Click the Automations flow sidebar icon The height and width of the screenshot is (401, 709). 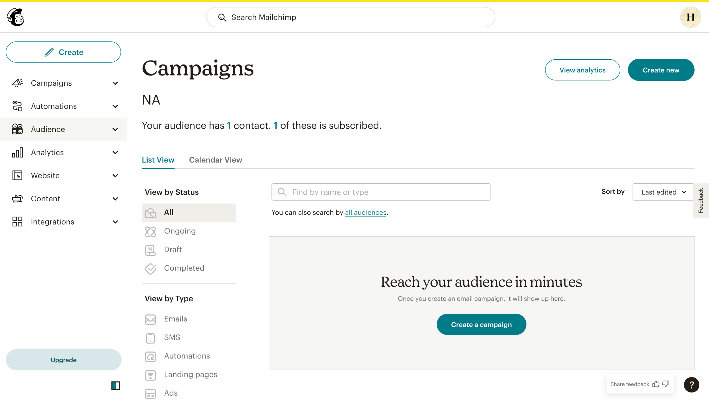click(17, 106)
